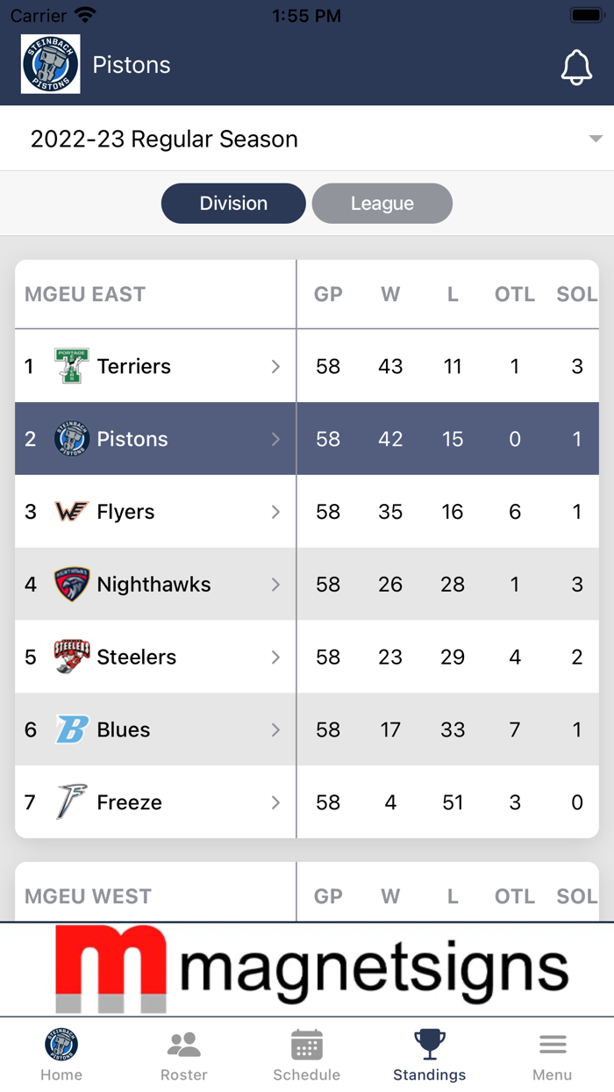Open the Roster section icon
Viewport: 614px width, 1092px height.
(x=183, y=1045)
